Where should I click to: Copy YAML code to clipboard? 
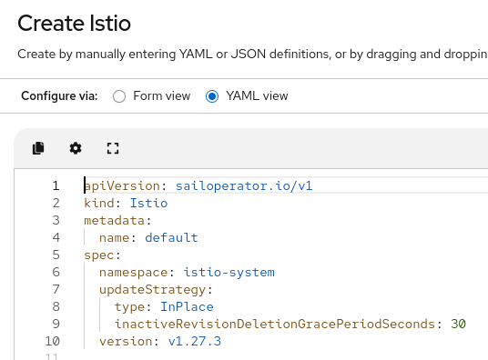(x=38, y=148)
